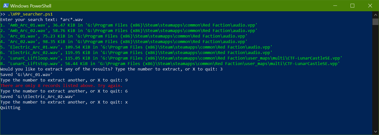Image resolution: width=379 pixels, height=135 pixels.
Task: Click the "Windows PowerShell" title text
Action: (31, 6)
